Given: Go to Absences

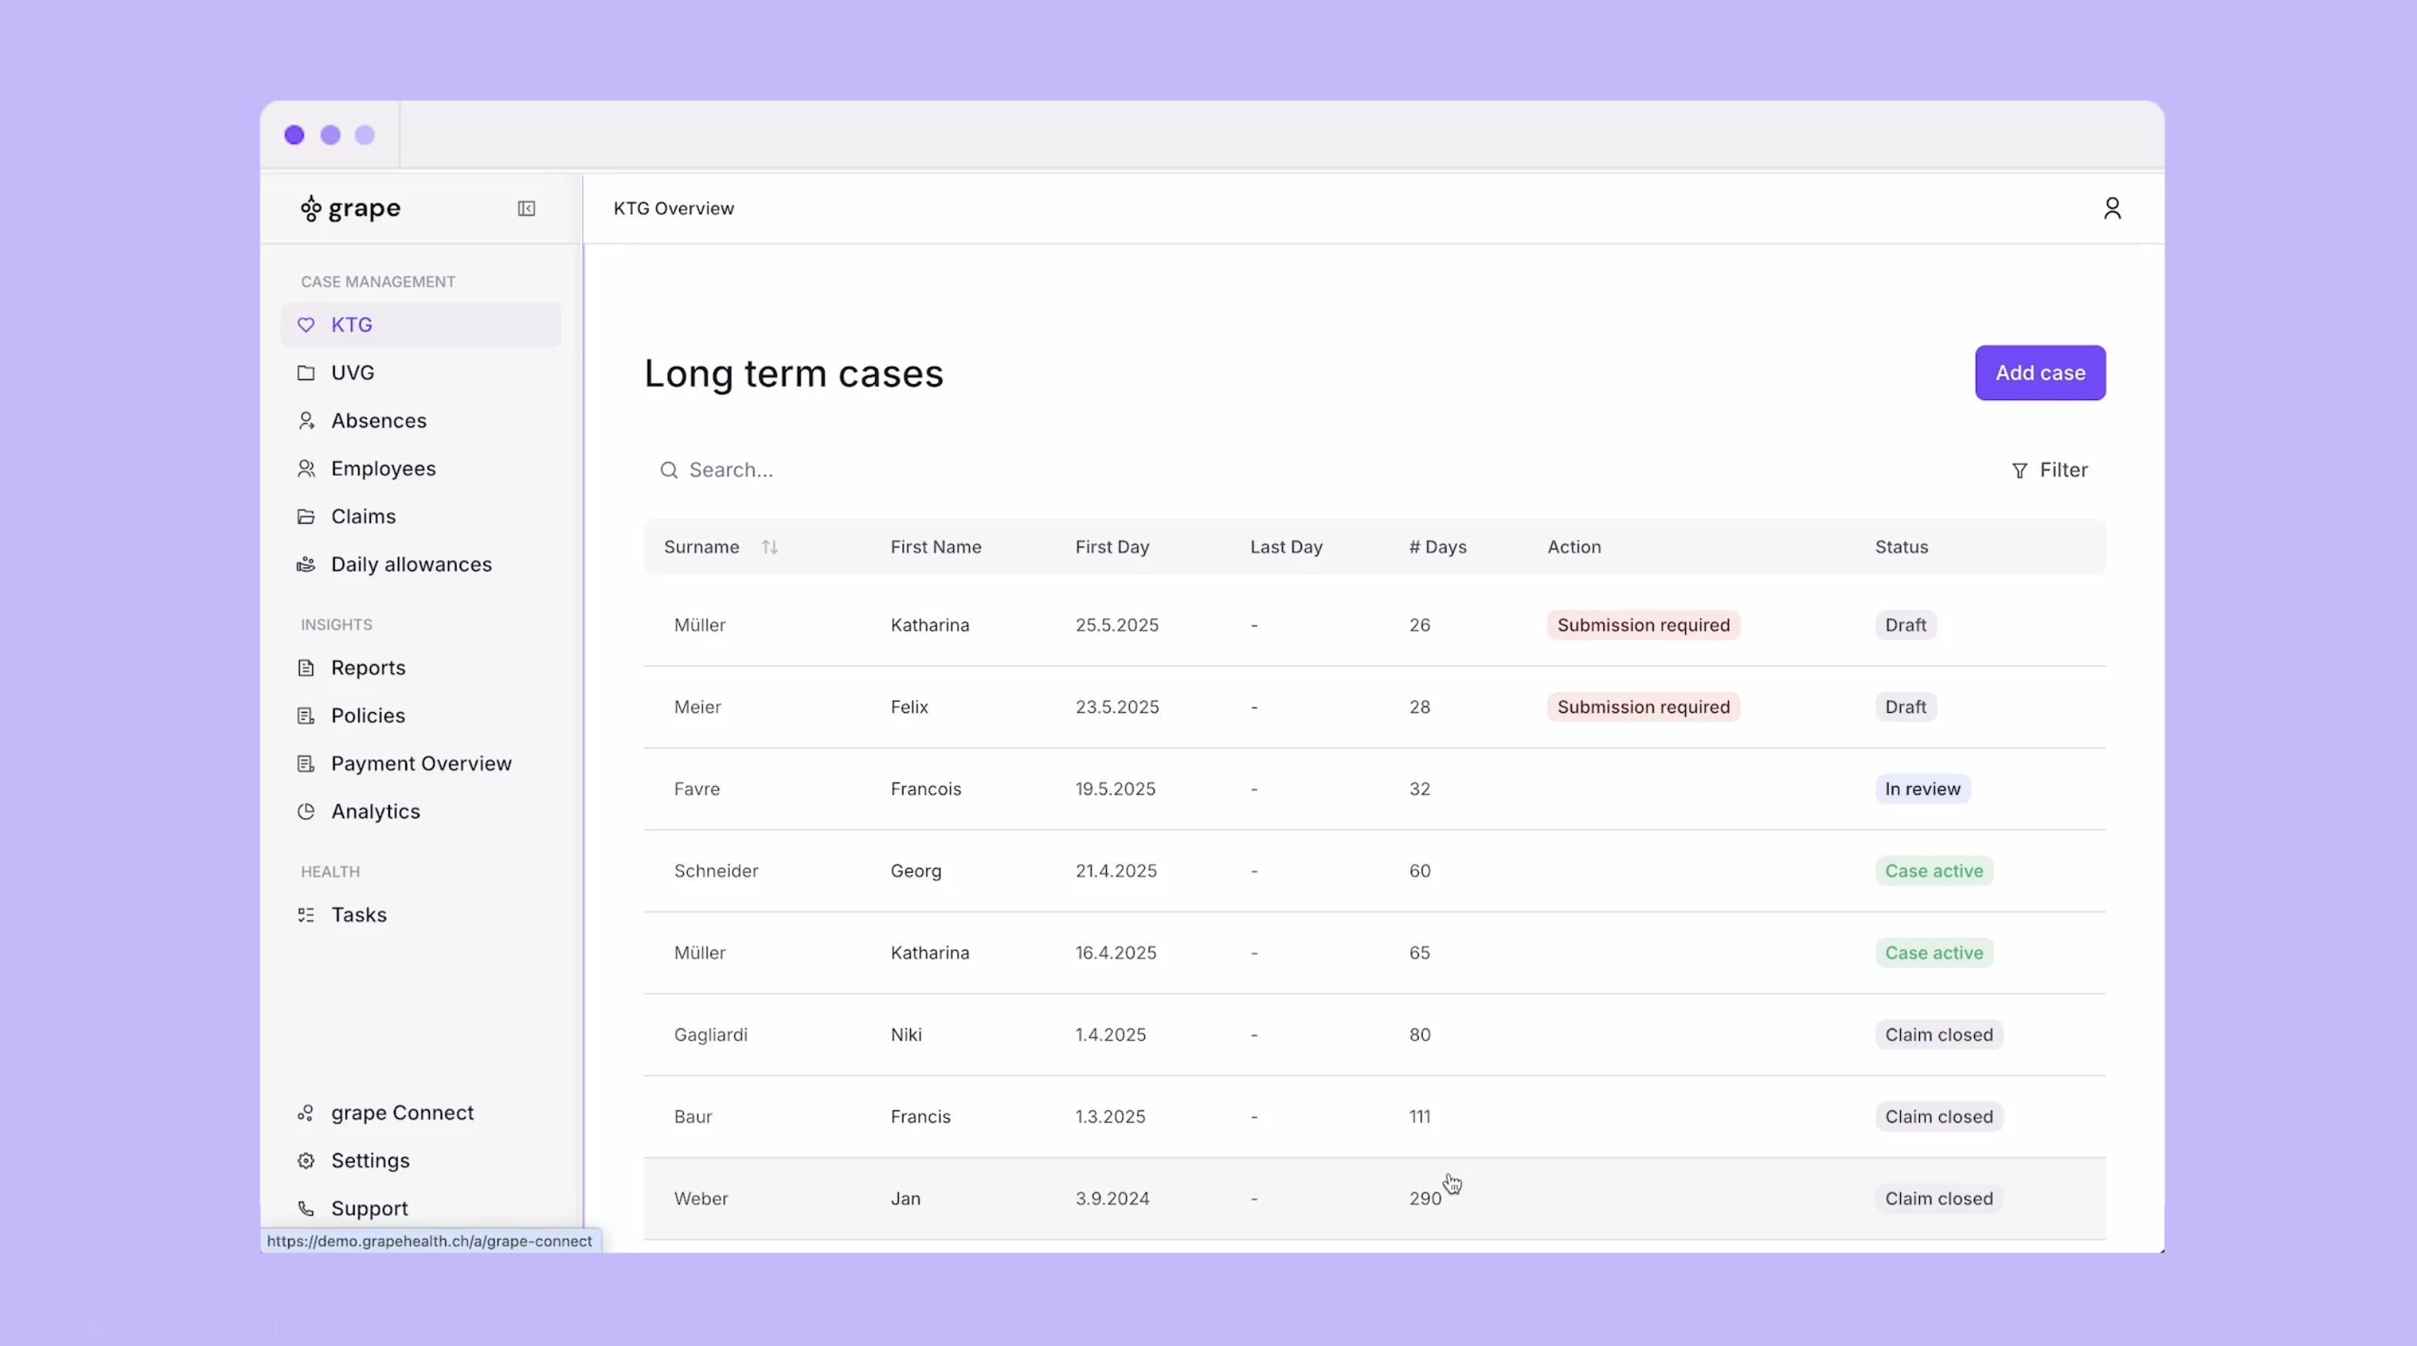Looking at the screenshot, I should (x=421, y=420).
